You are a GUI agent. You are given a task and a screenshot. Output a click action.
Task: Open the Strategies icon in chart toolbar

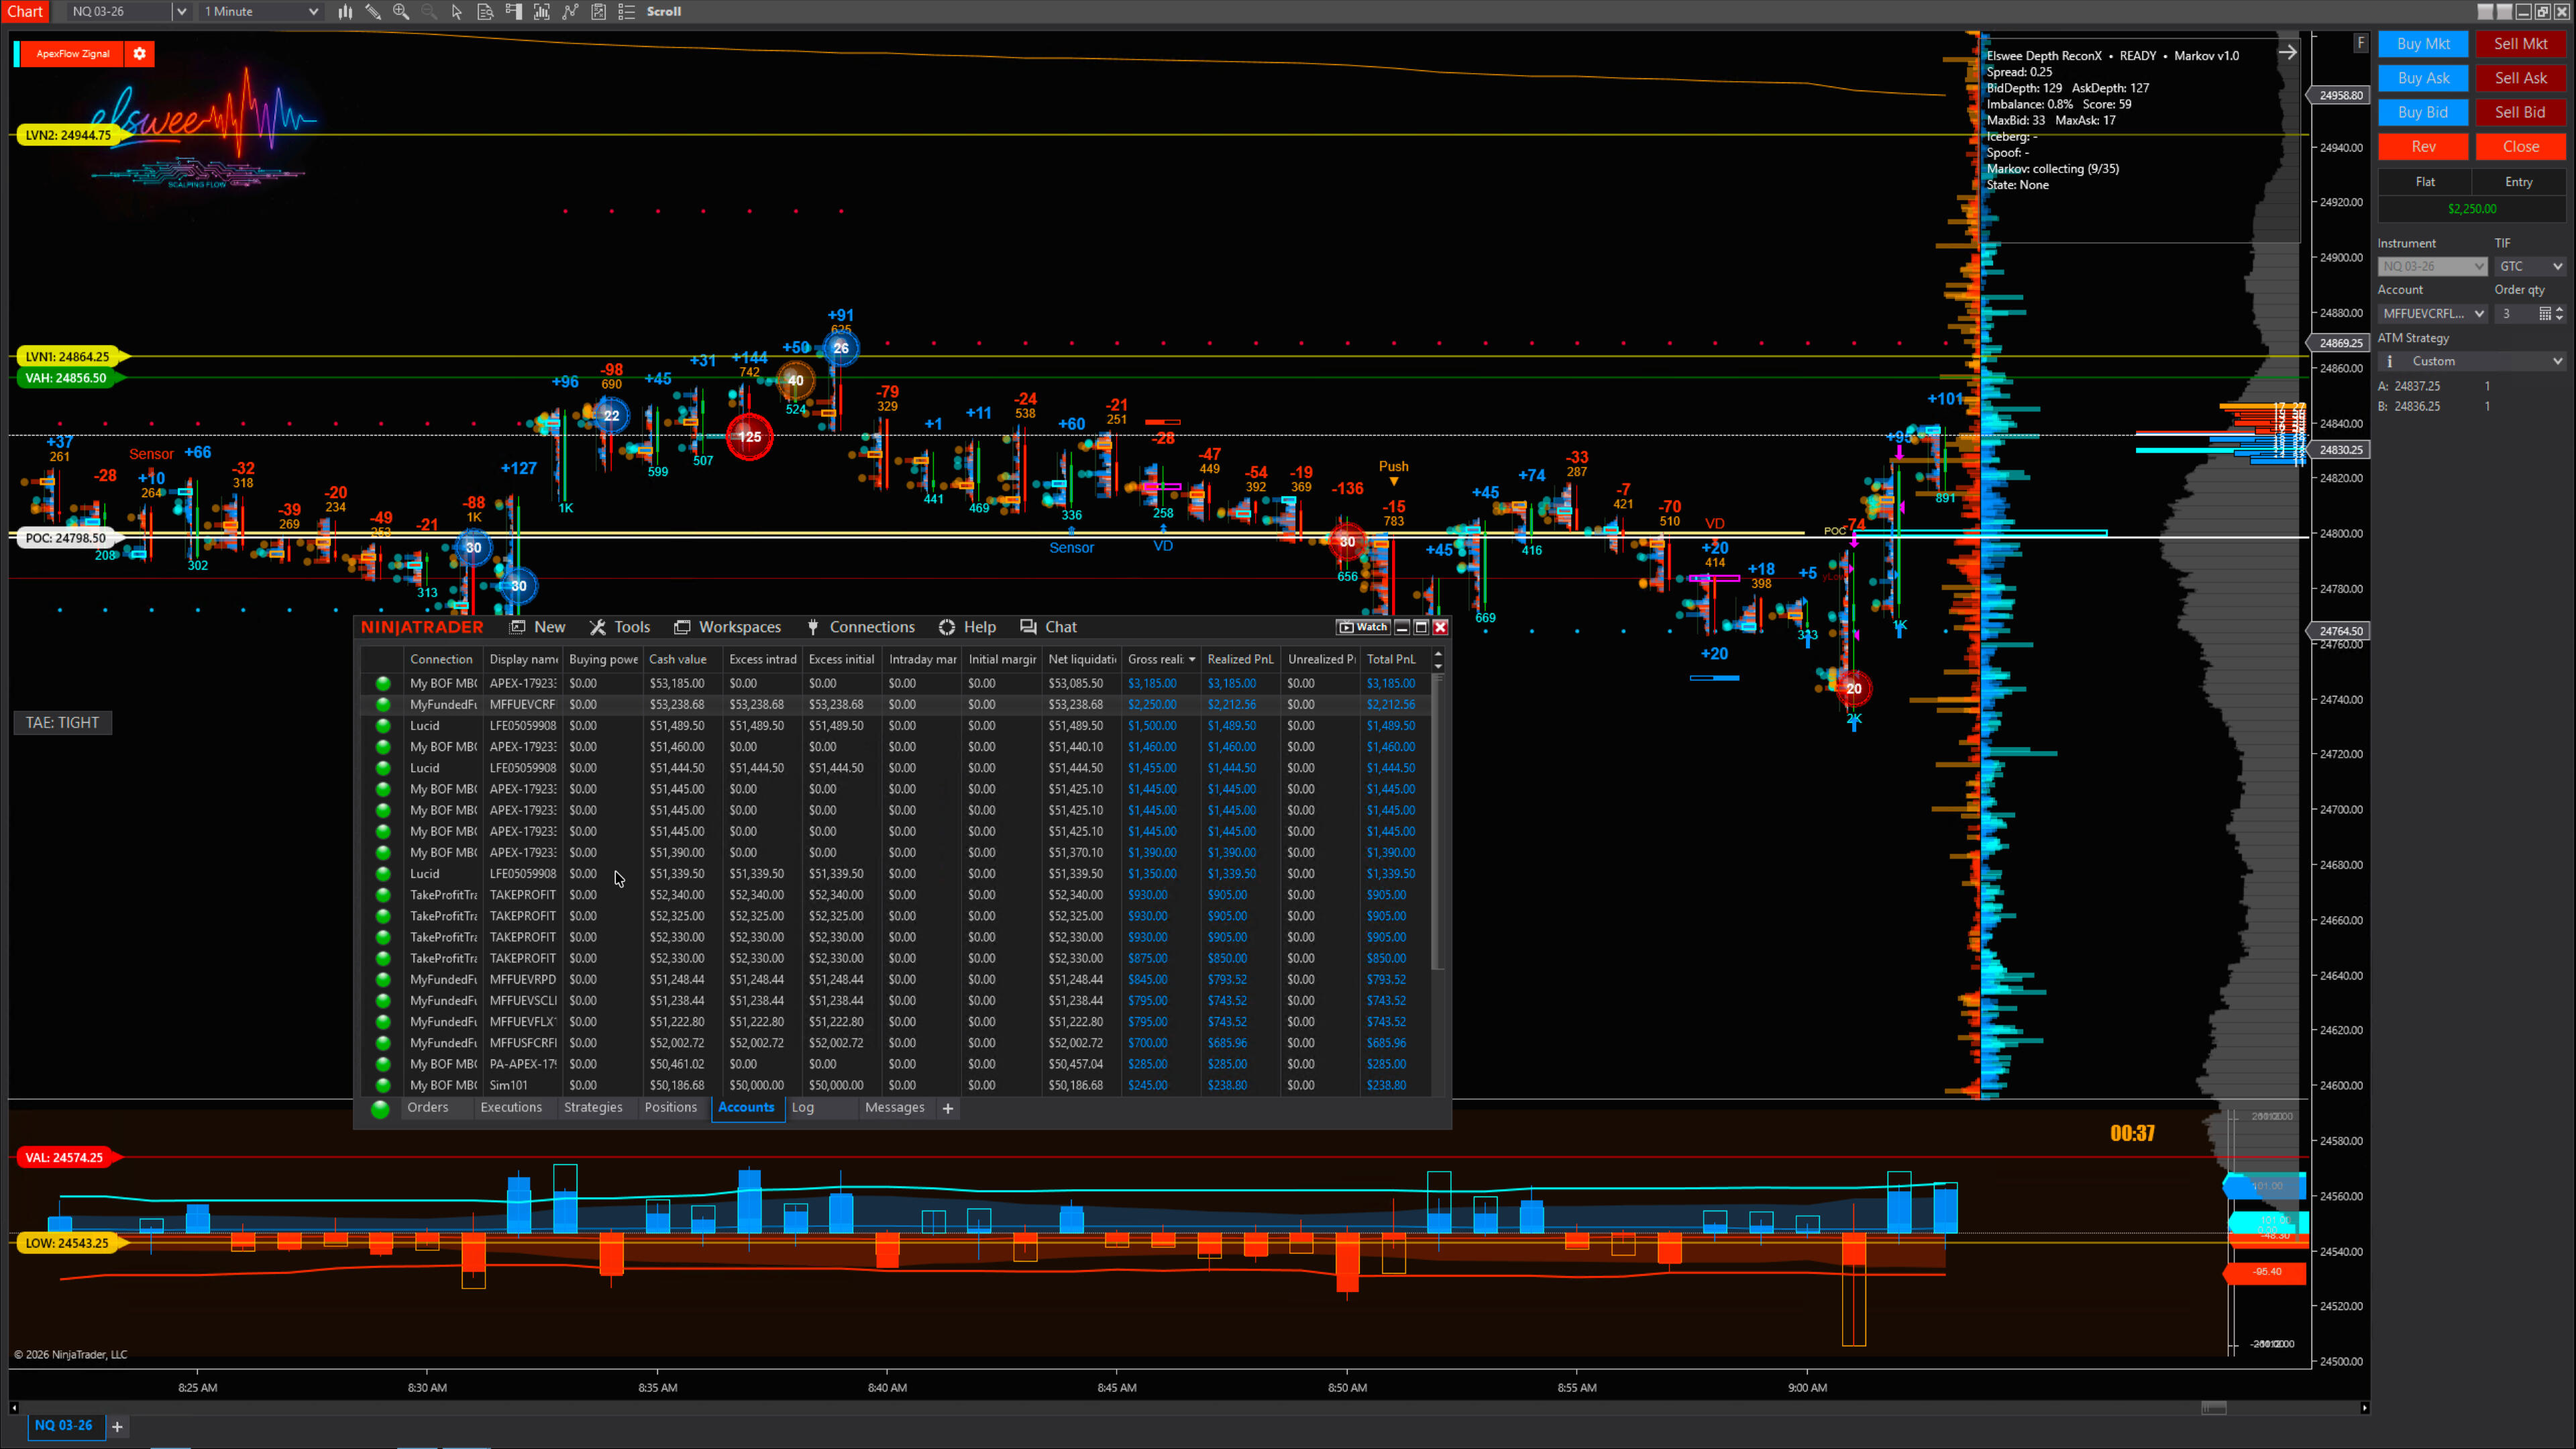[x=598, y=12]
